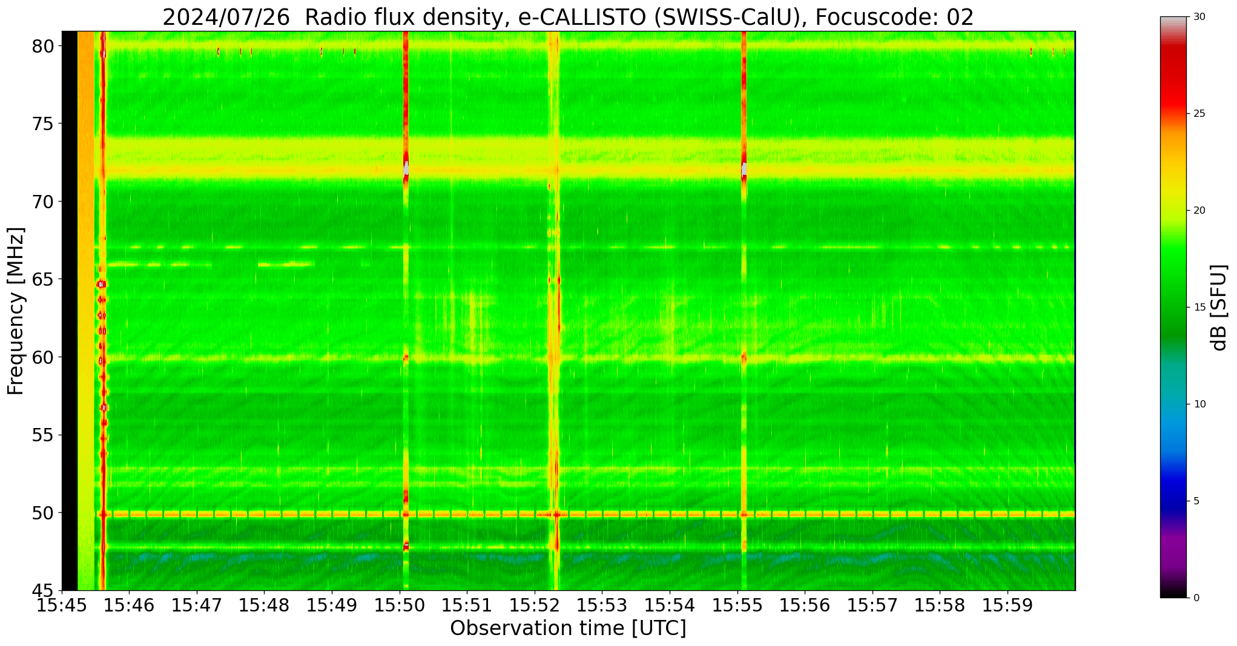
Task: Click the 15:50 time tick label
Action: click(x=400, y=605)
